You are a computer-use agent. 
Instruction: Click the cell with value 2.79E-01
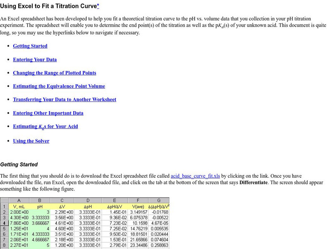pyautogui.click(x=115, y=245)
